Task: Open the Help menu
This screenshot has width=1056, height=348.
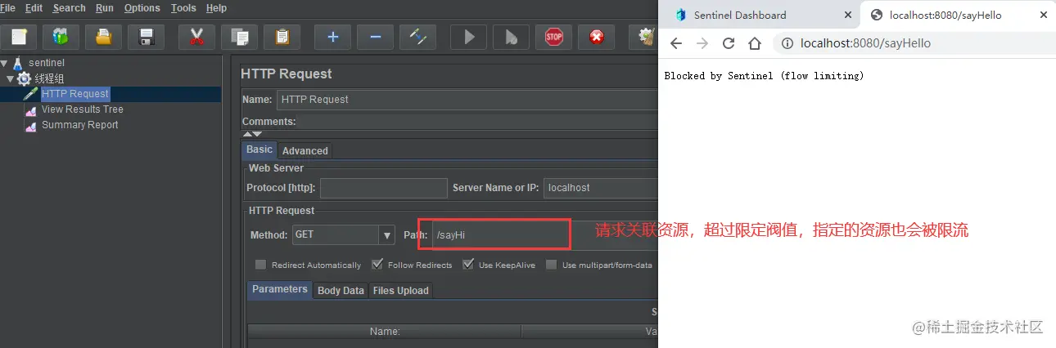Action: pyautogui.click(x=217, y=7)
